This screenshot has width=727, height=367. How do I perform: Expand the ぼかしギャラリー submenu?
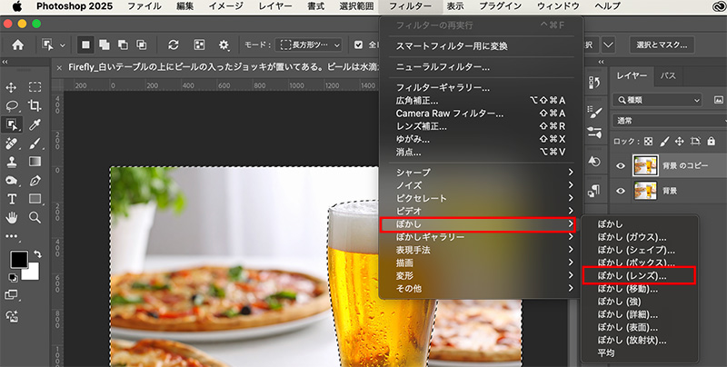coord(482,237)
